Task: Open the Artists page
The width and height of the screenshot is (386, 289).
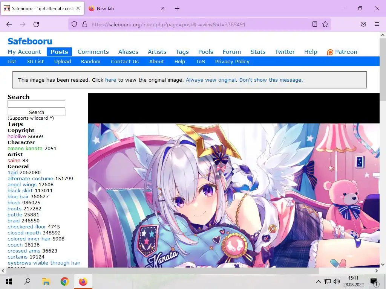Action: (x=157, y=52)
